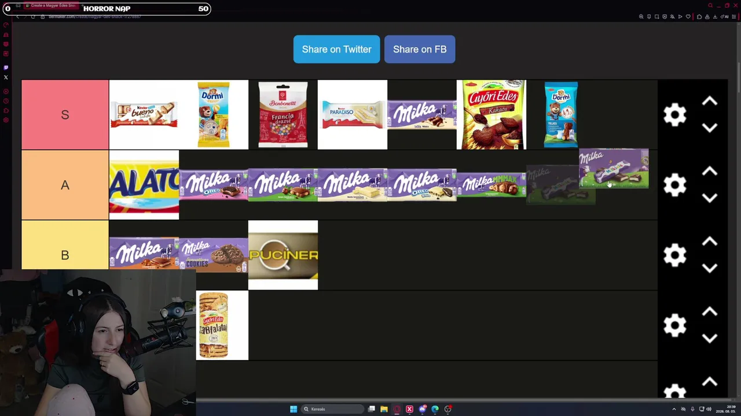Select blue Dörmi Tejes snack
The width and height of the screenshot is (741, 416).
561,114
